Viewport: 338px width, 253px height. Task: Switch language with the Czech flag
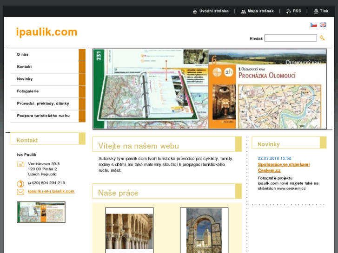pos(314,25)
